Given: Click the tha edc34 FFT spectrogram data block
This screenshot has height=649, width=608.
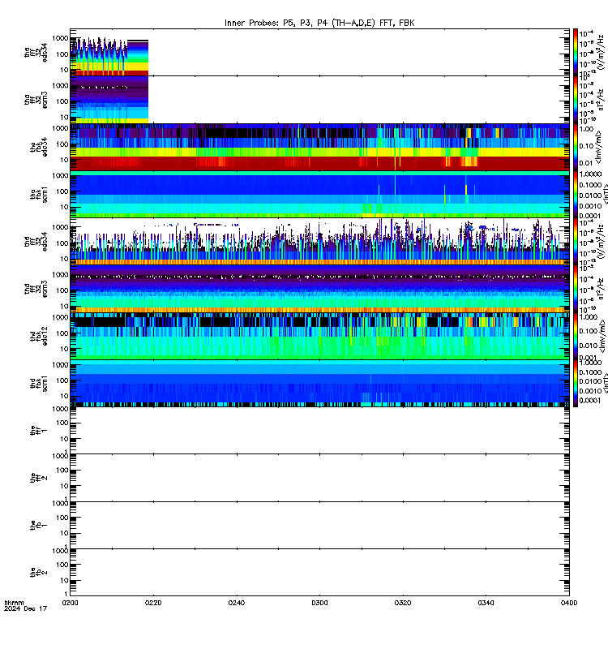Looking at the screenshot, I should pos(109,57).
